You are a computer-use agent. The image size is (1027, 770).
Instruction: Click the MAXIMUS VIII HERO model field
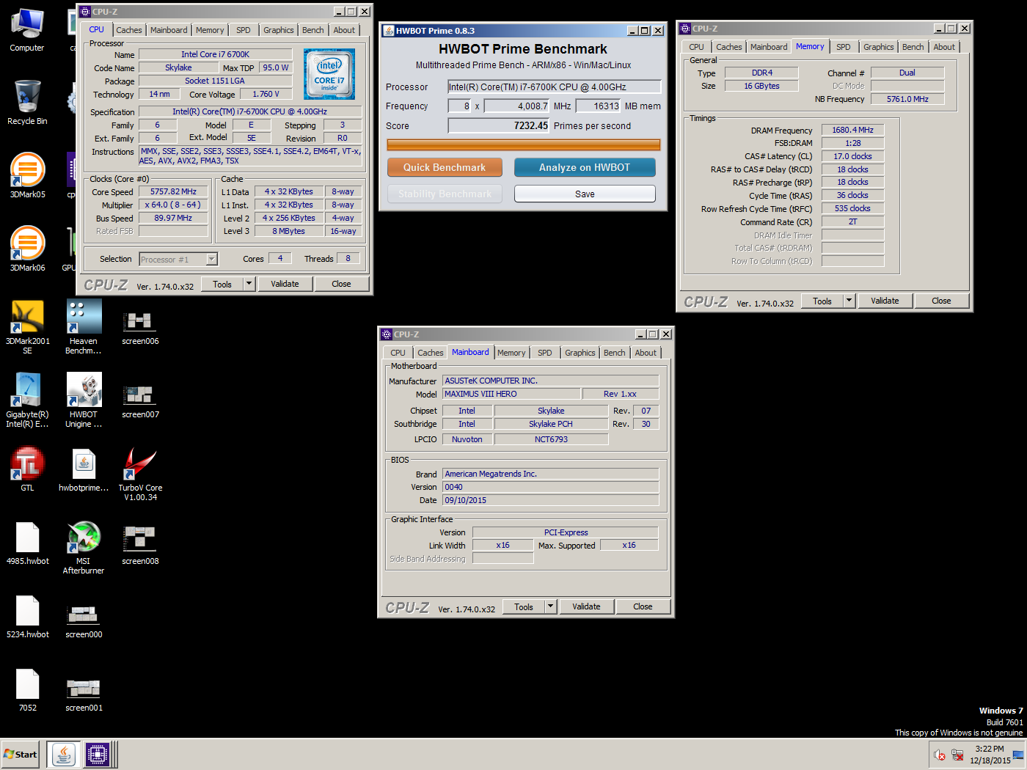511,394
